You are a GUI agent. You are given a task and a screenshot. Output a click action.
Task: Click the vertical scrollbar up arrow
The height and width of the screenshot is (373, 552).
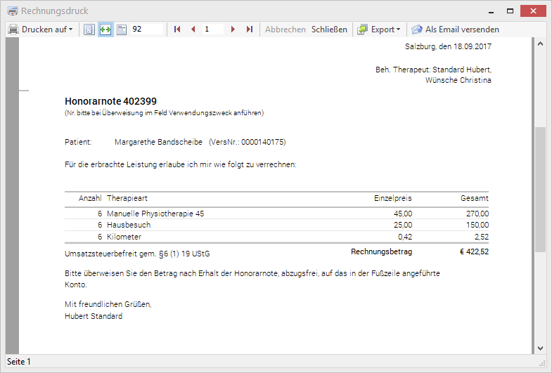540,44
